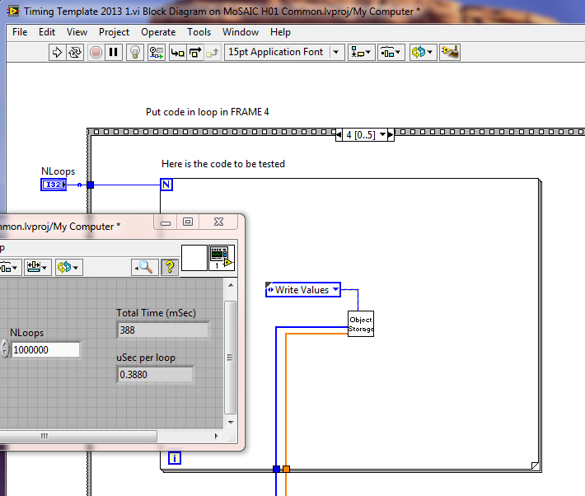Open the Distribute Objects dropdown
Screen dimensions: 585x496
[391, 52]
